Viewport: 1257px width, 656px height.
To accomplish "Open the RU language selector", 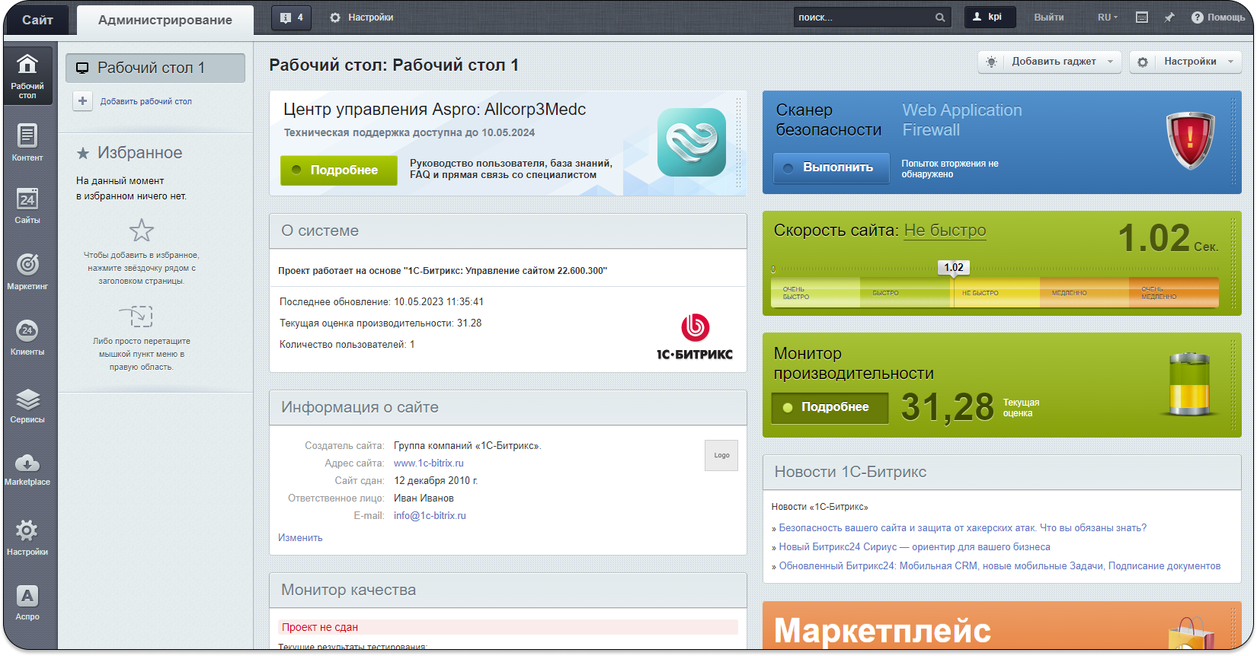I will click(x=1108, y=18).
